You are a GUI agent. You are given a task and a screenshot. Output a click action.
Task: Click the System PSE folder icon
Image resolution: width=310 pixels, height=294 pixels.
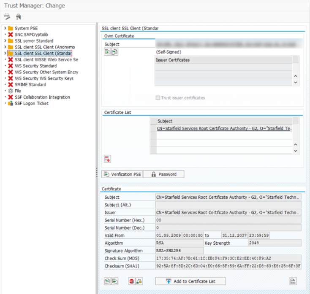point(11,28)
